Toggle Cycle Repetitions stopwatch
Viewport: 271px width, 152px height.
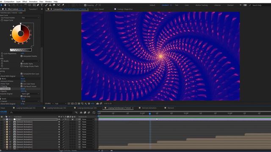click(x=2, y=54)
